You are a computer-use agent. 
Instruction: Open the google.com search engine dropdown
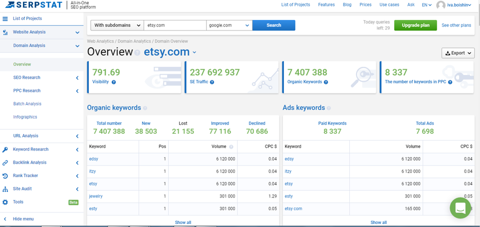tap(230, 25)
